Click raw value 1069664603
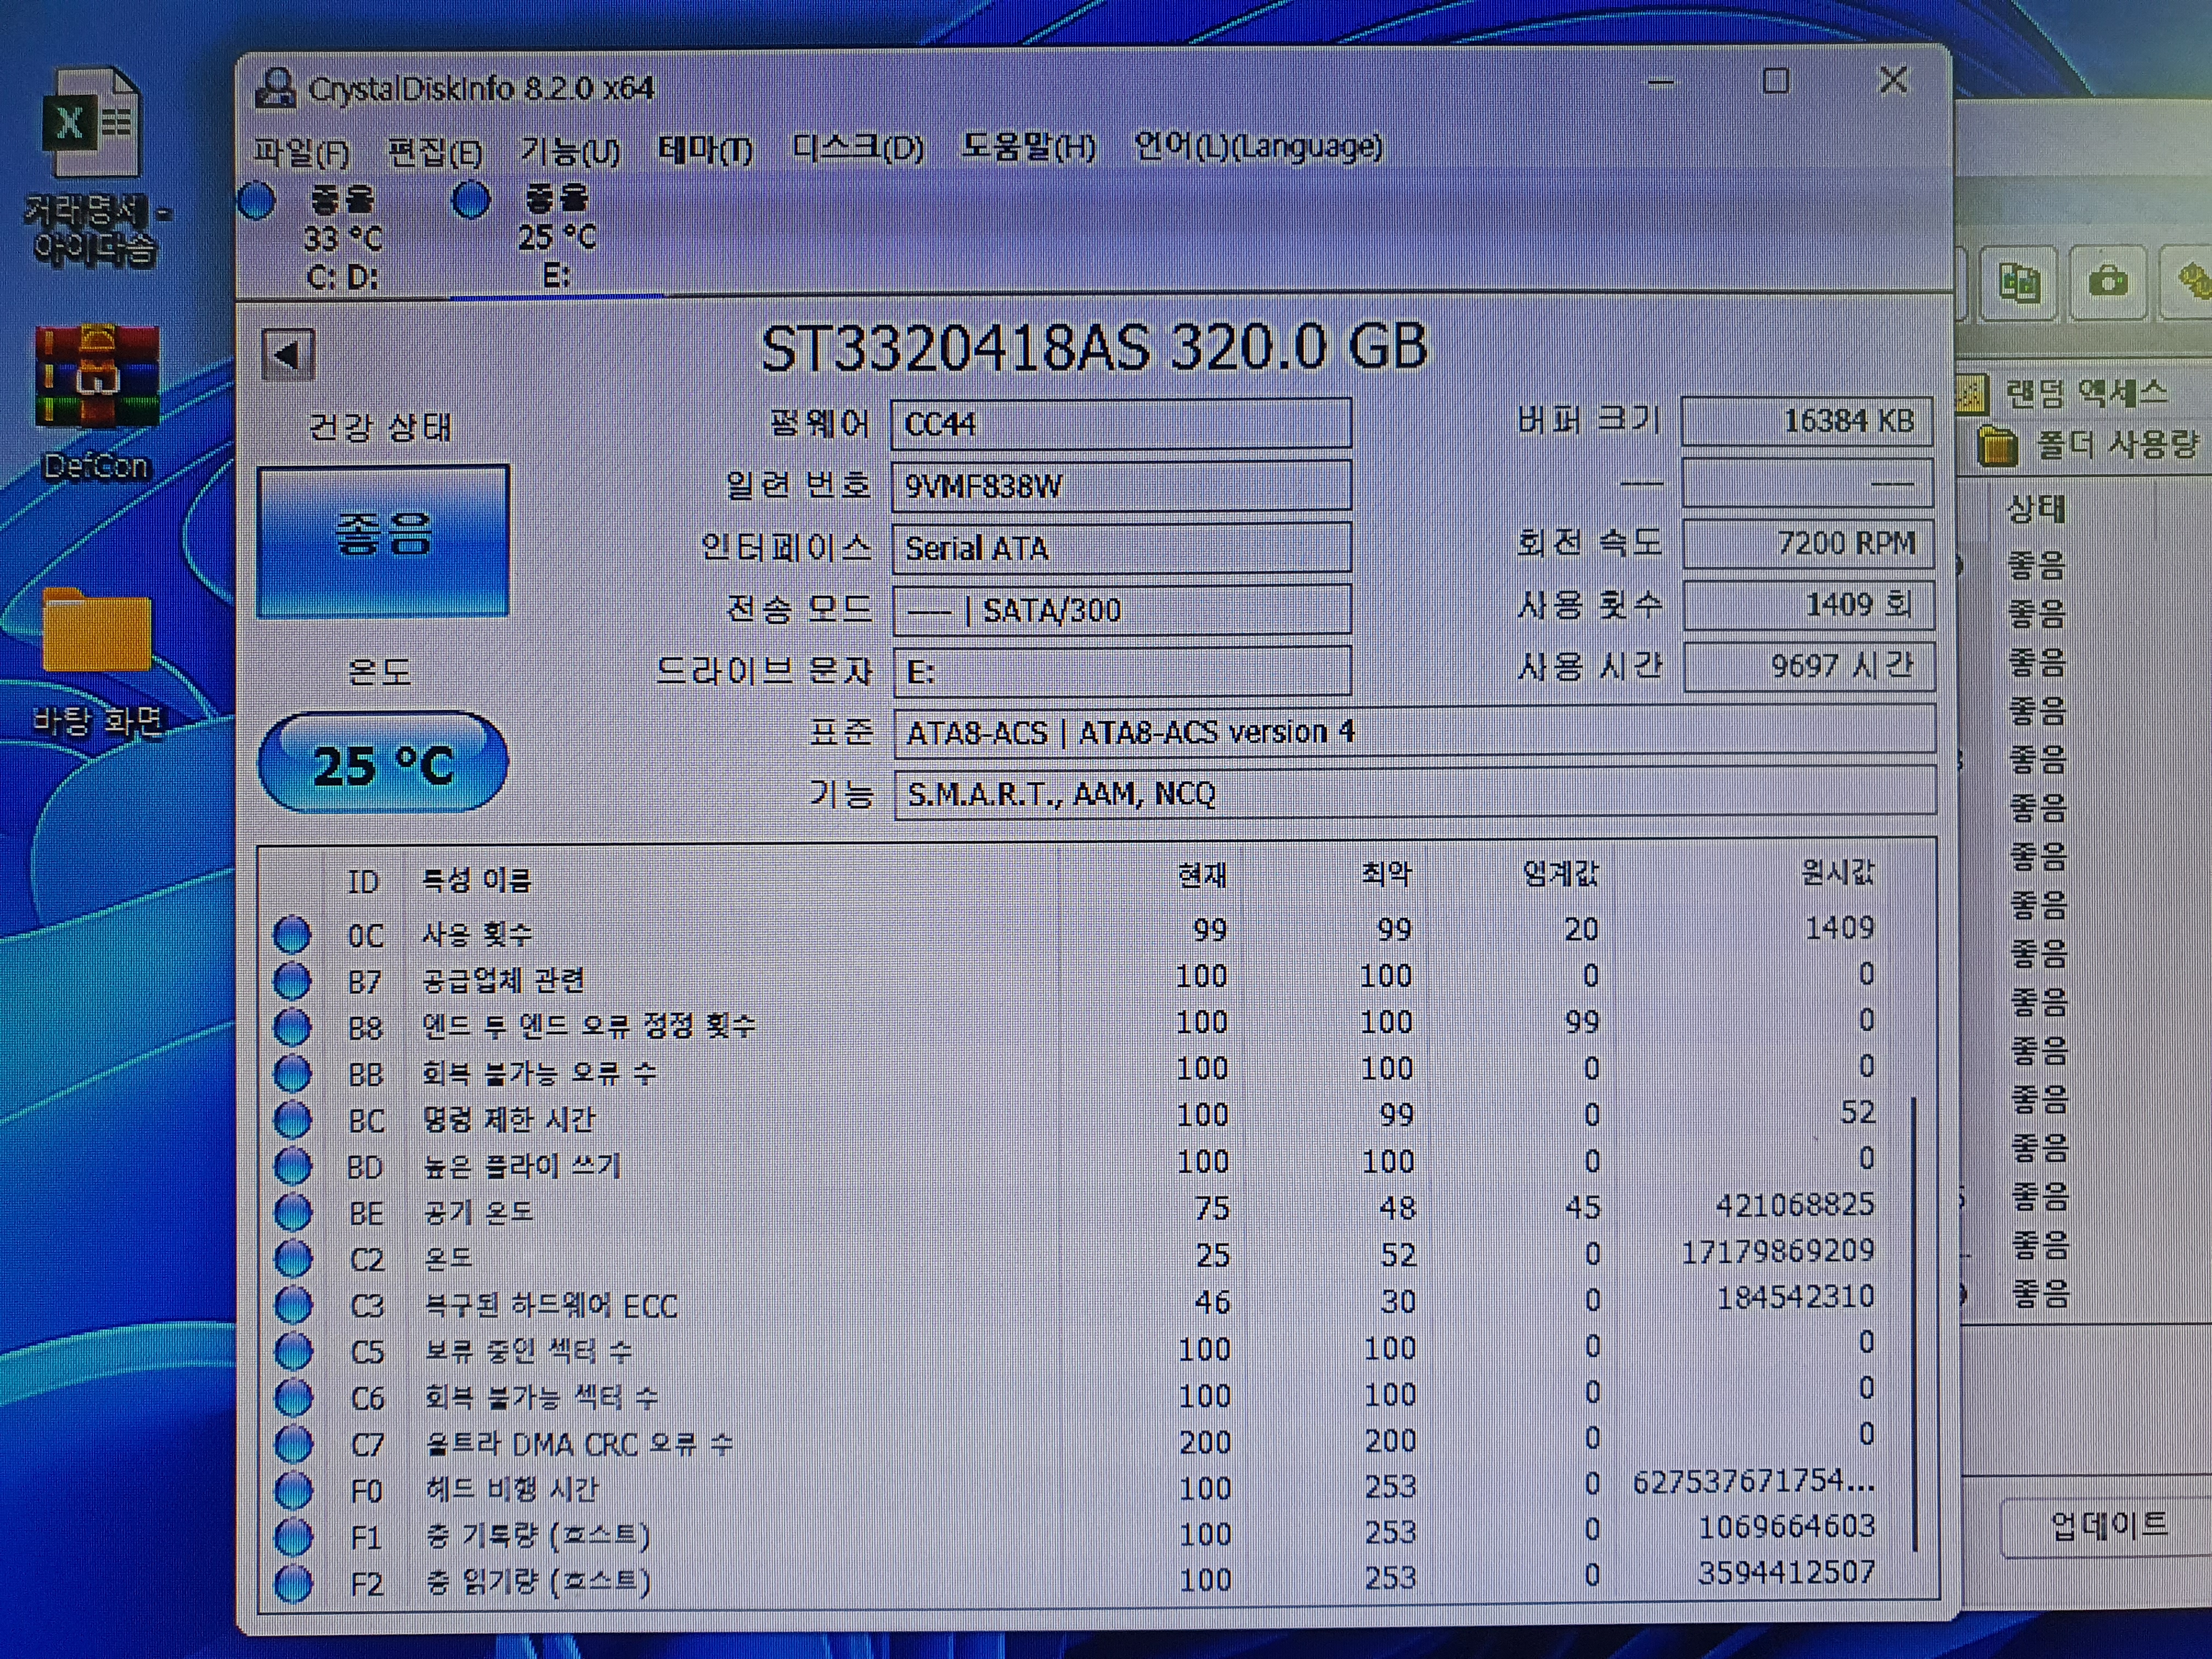The height and width of the screenshot is (1659, 2212). [x=1787, y=1527]
